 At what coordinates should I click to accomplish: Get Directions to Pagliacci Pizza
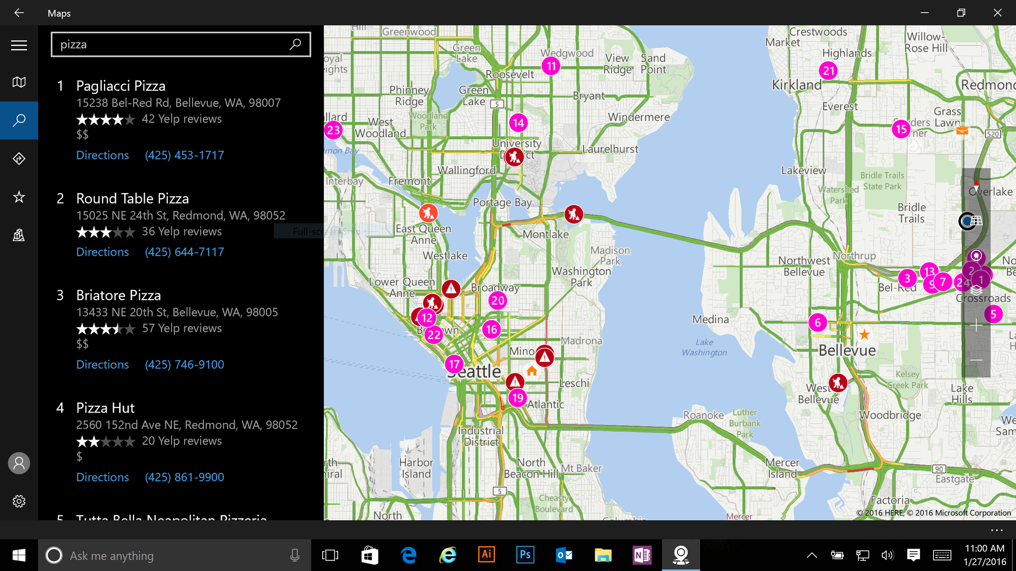tap(102, 155)
